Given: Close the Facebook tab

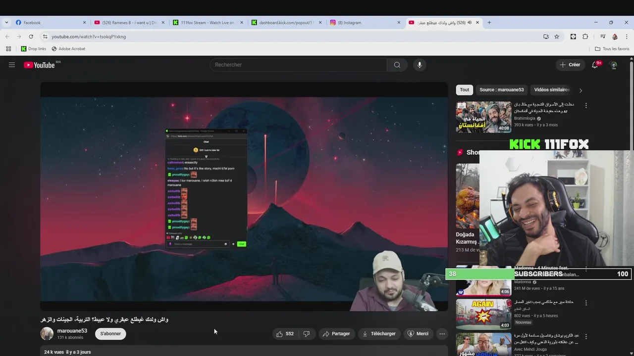Looking at the screenshot, I should pyautogui.click(x=84, y=22).
